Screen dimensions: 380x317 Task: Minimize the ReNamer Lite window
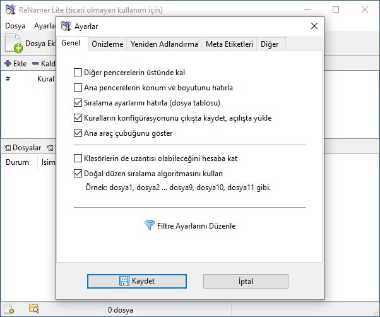(x=307, y=9)
